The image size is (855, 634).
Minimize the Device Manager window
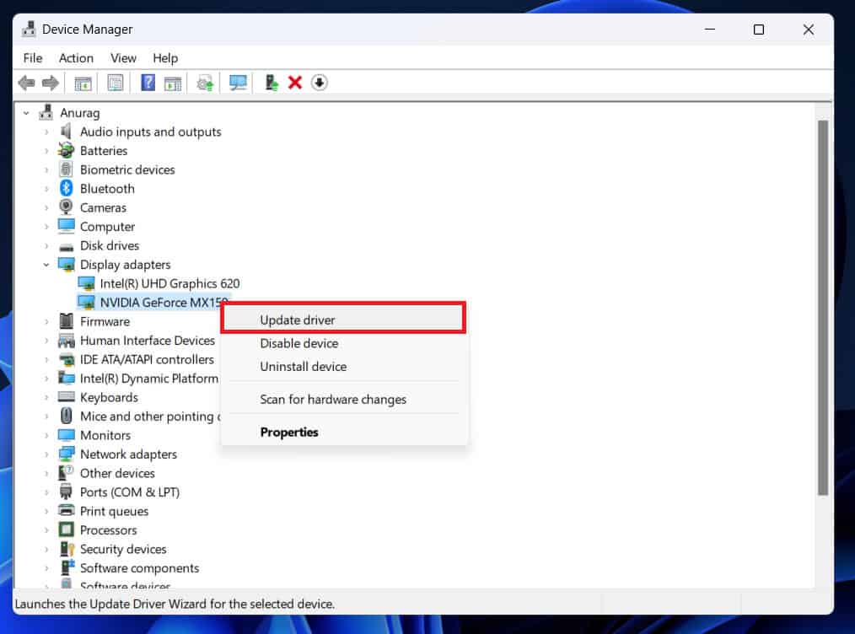[710, 30]
